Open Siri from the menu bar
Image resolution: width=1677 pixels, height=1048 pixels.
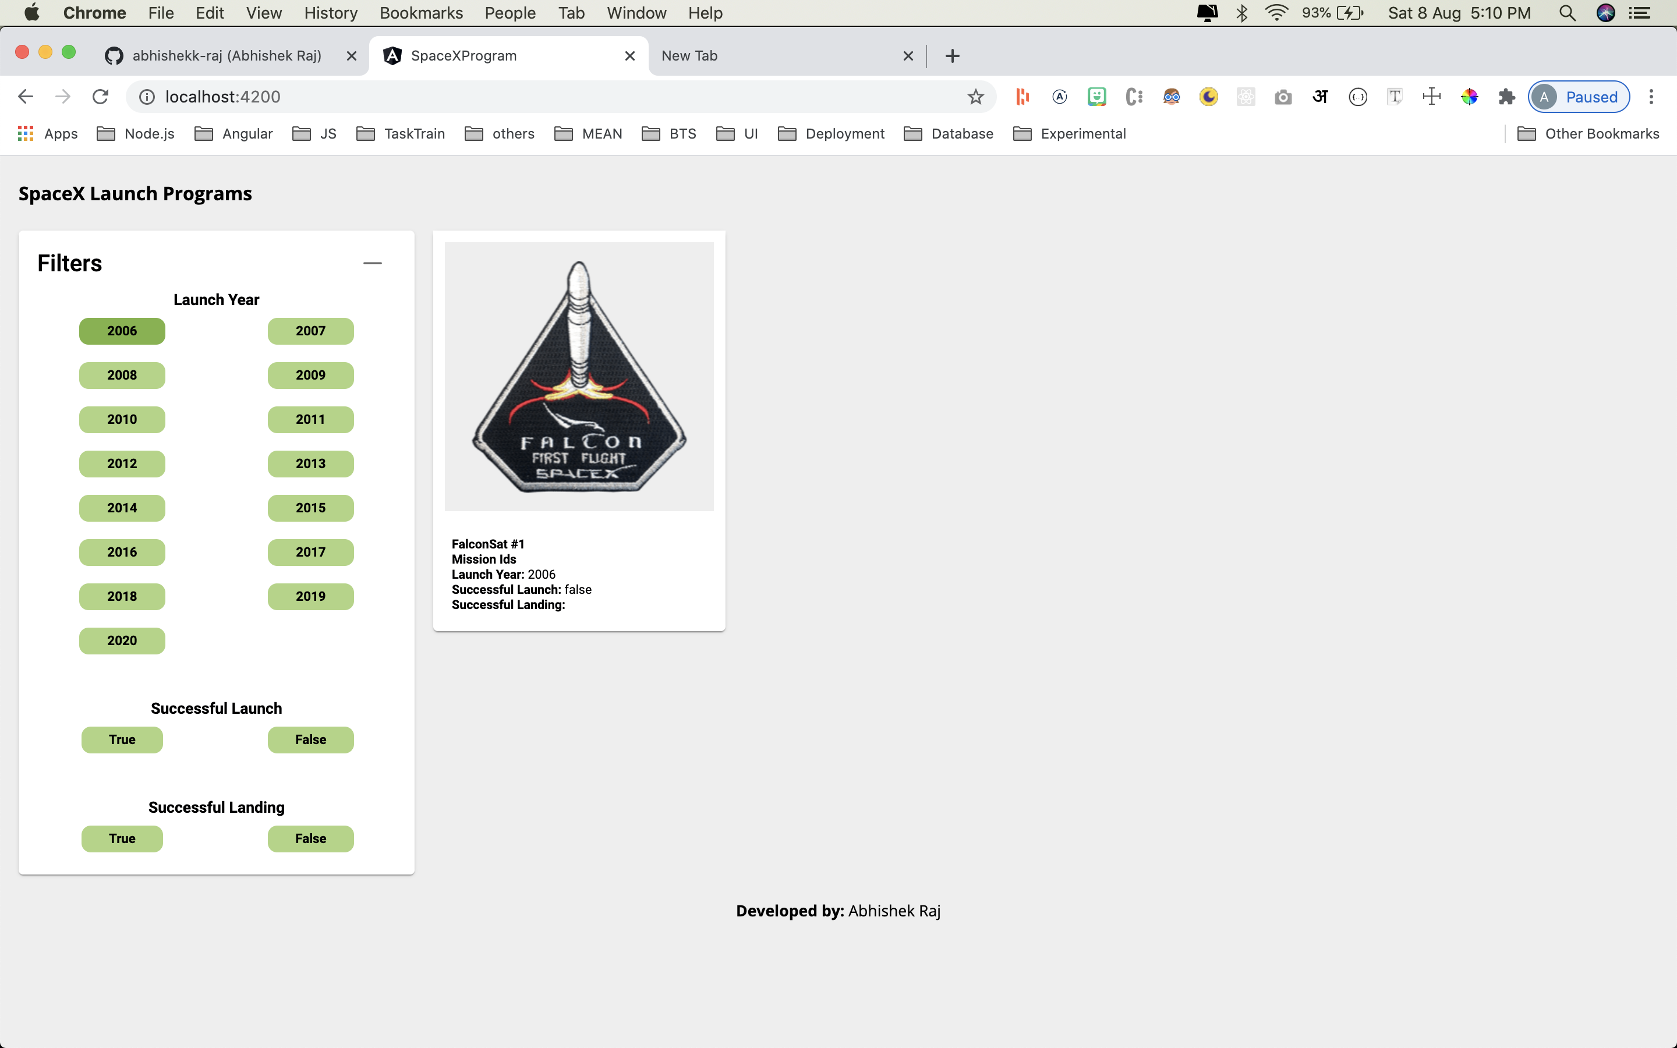[1605, 12]
